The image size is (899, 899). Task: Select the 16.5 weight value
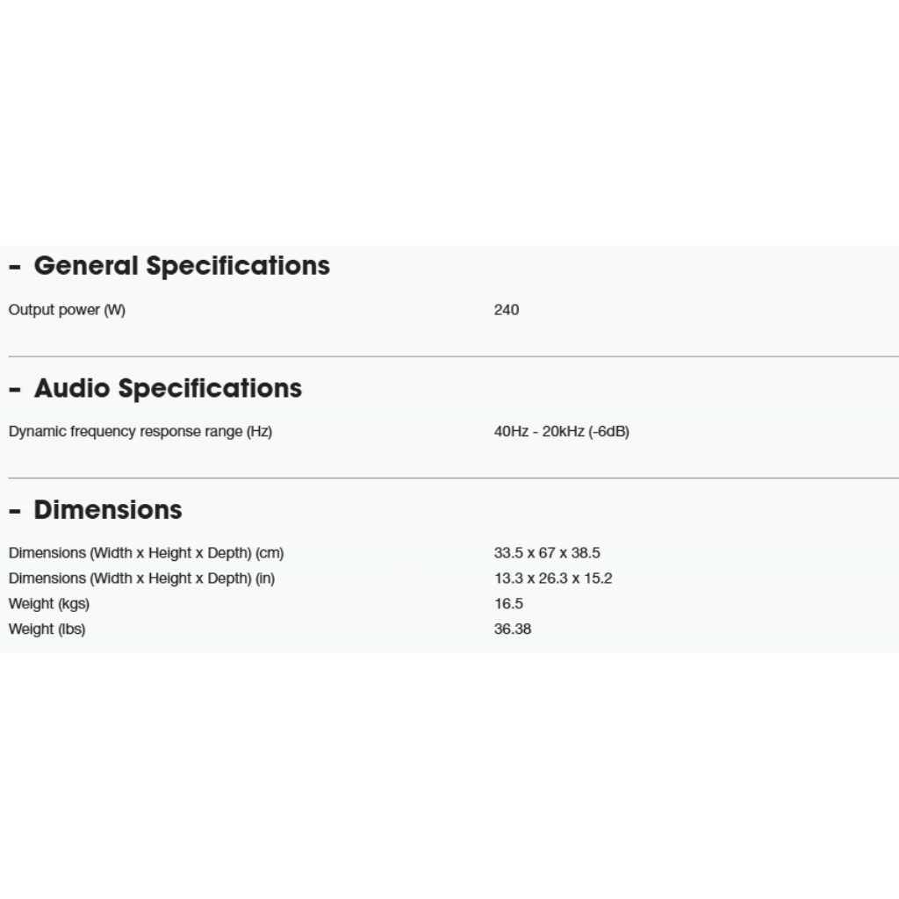pyautogui.click(x=508, y=604)
